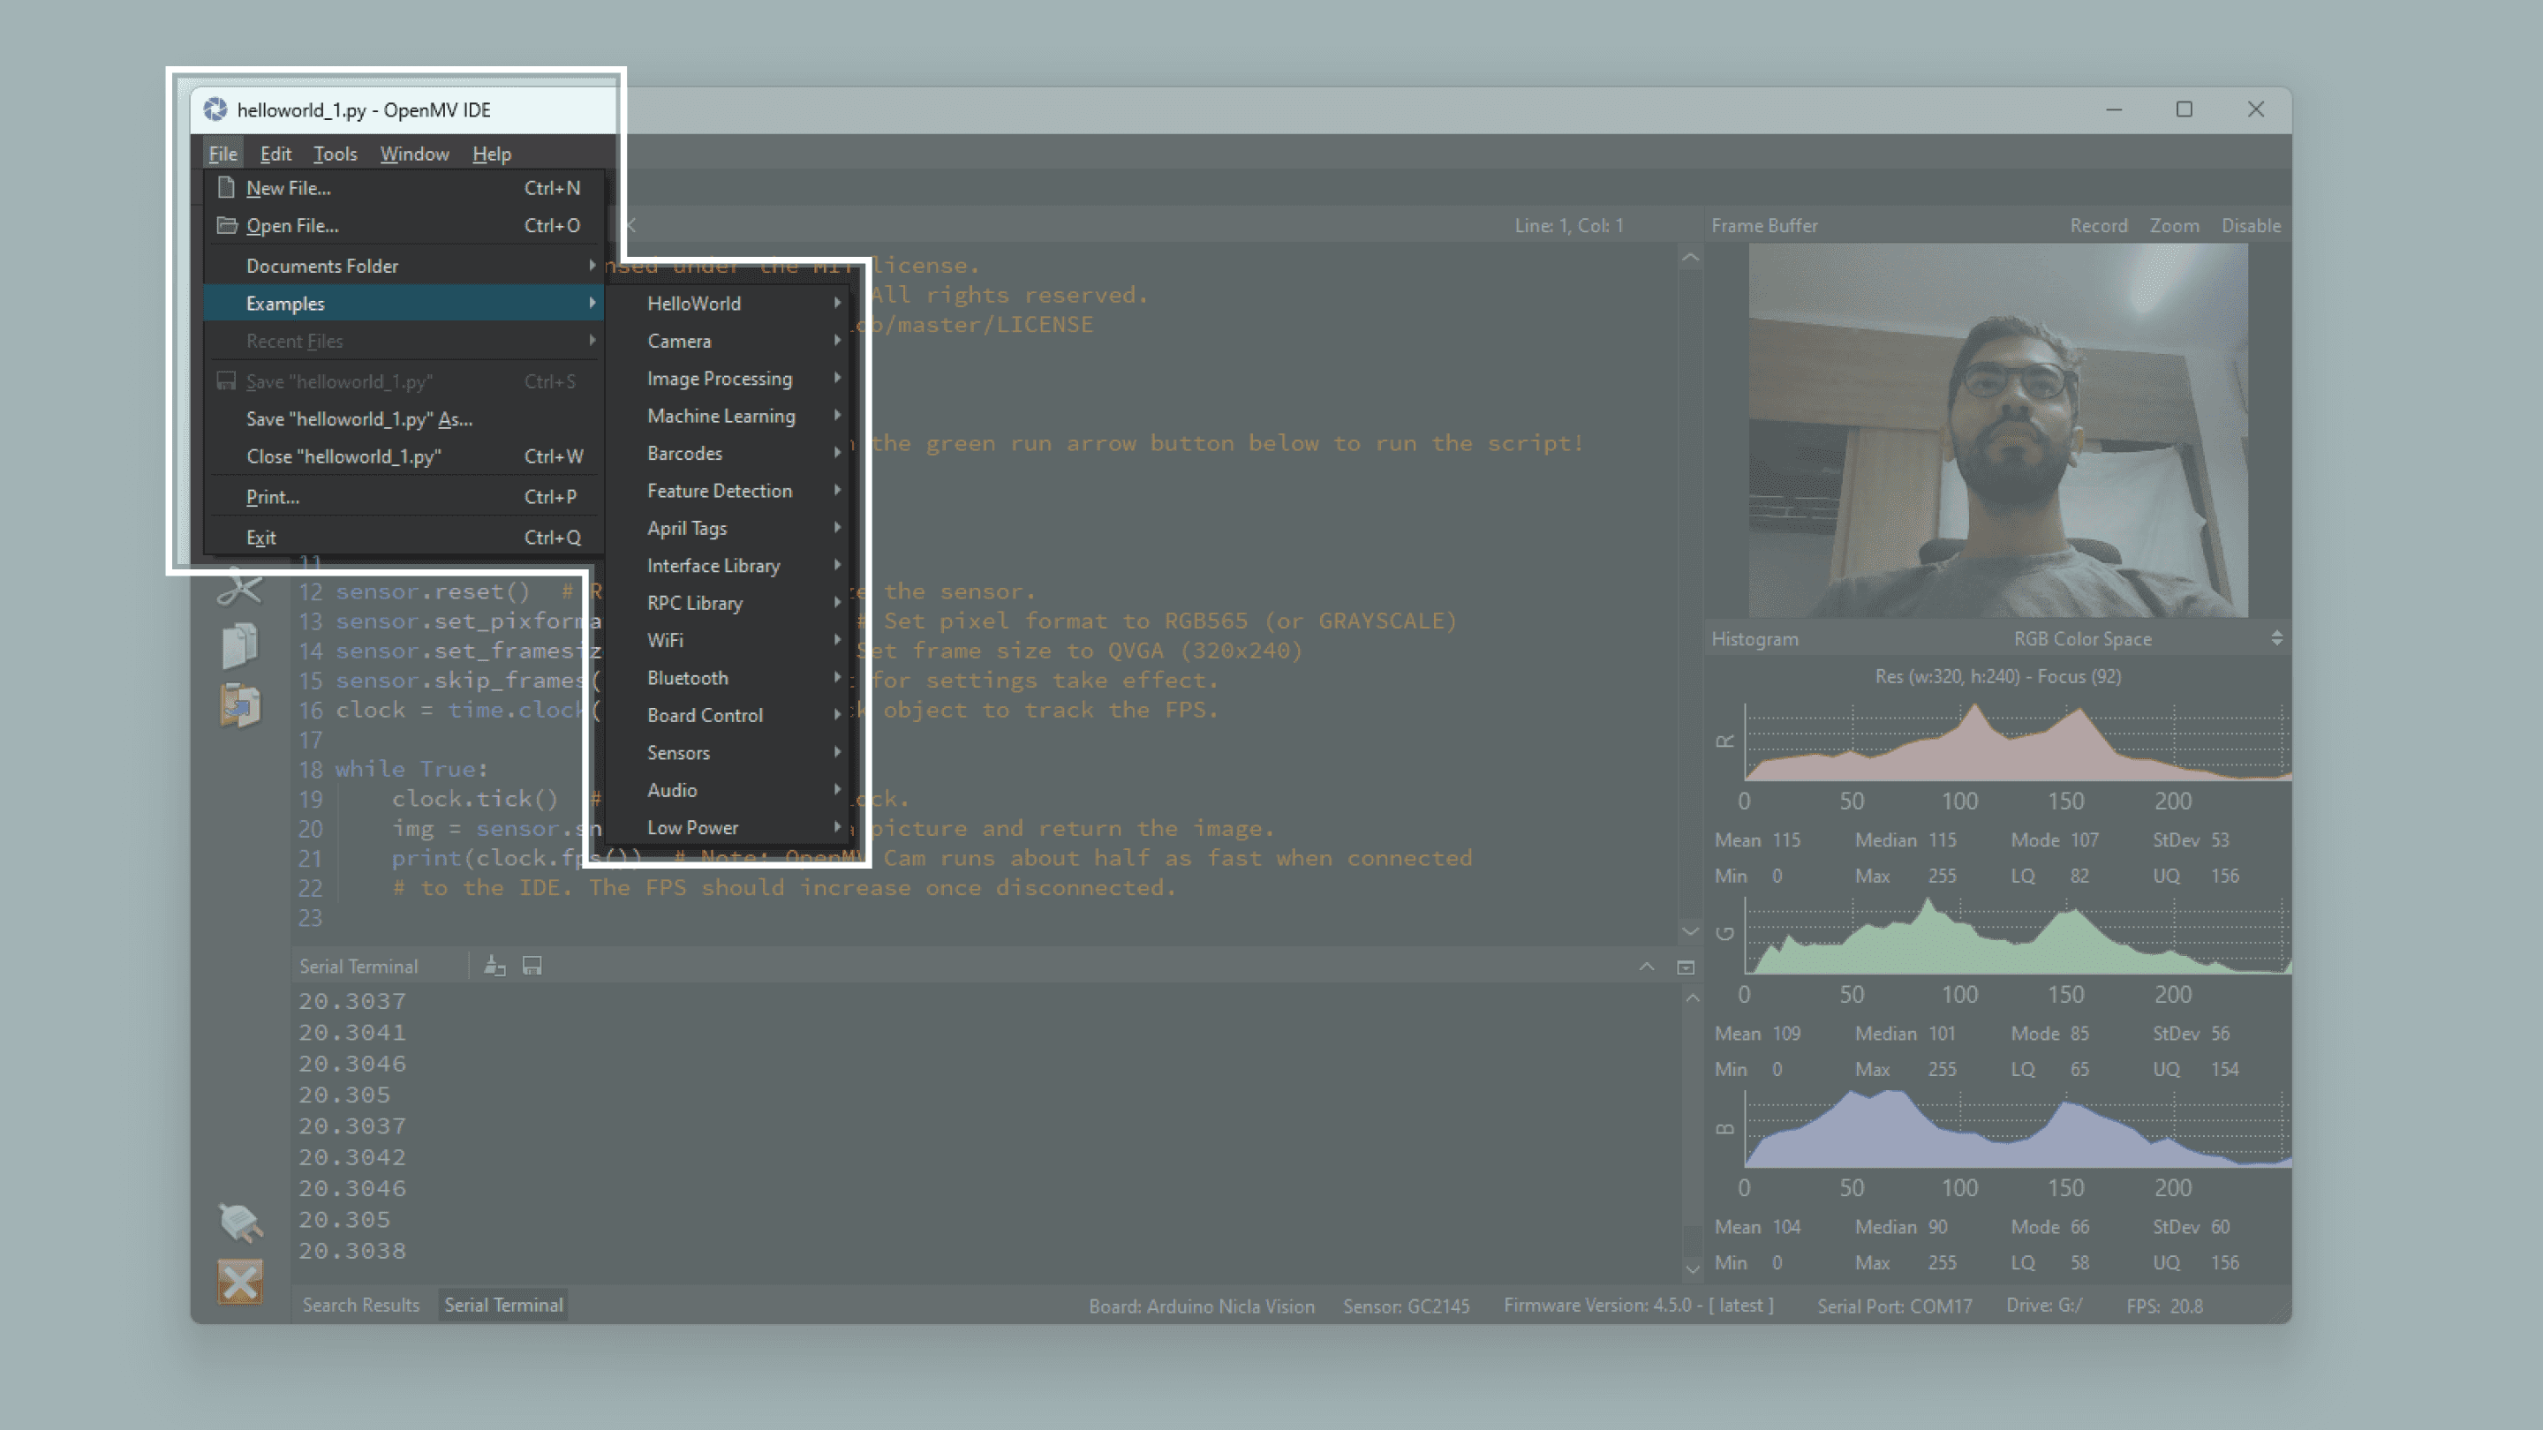Switch to the Search Results tab

[x=360, y=1305]
